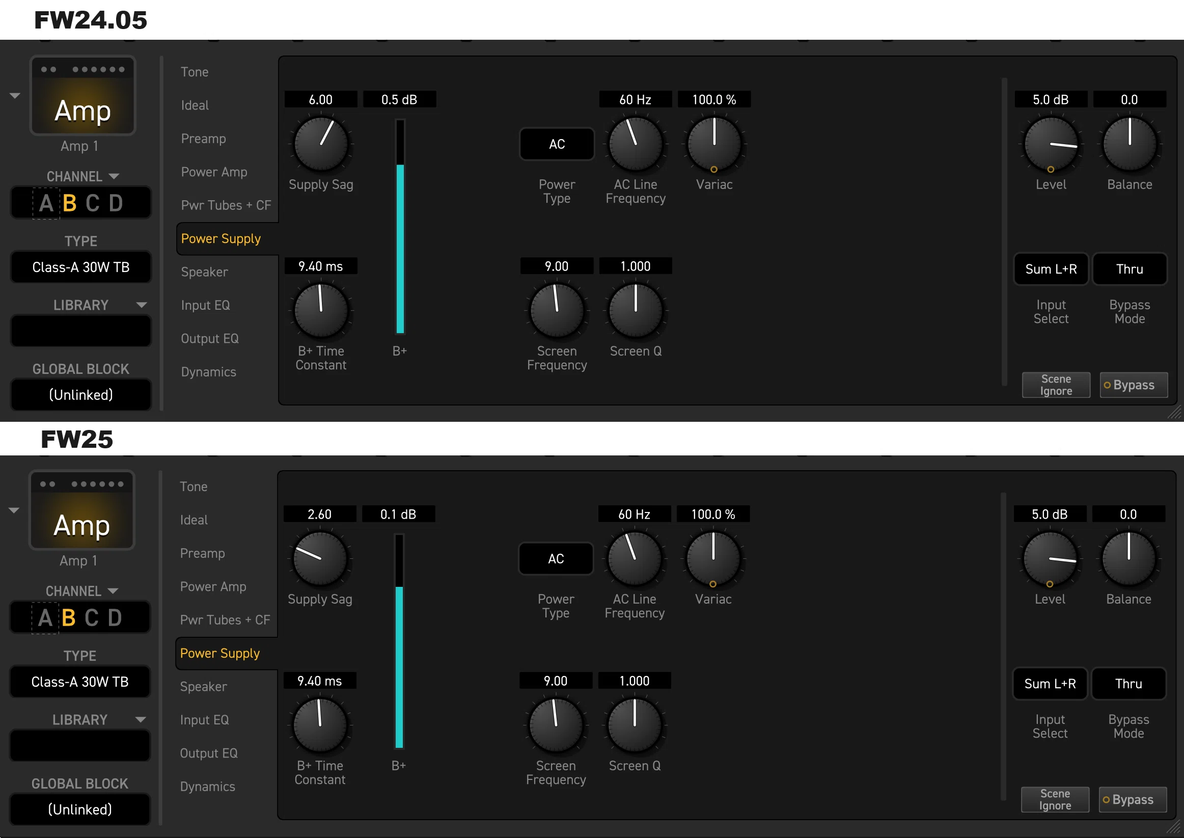This screenshot has height=838, width=1184.
Task: Click the Power Type AC button in FW25
Action: click(x=556, y=558)
